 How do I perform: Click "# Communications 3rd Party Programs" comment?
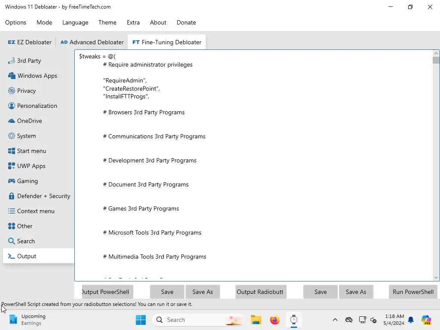coord(154,136)
